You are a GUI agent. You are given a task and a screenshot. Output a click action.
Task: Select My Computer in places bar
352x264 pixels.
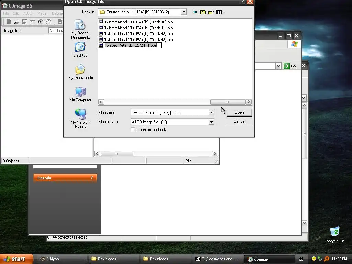pos(80,95)
